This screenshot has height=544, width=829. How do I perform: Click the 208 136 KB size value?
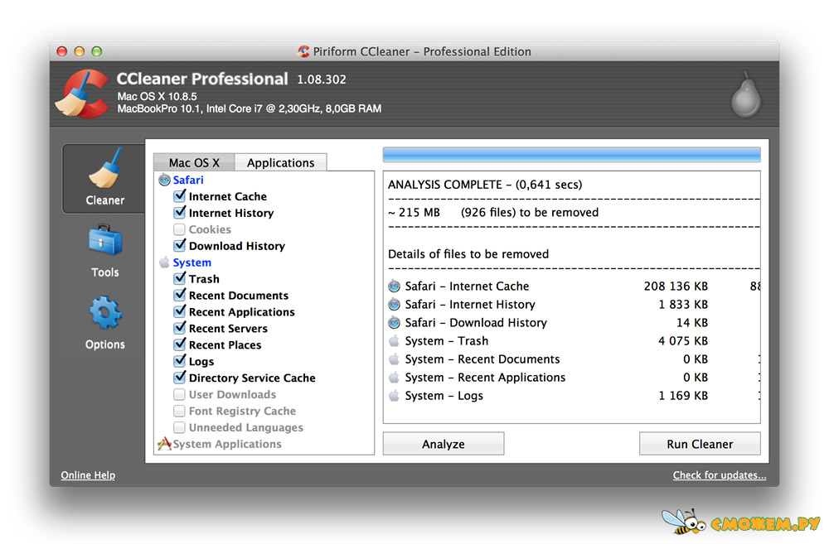tap(676, 286)
